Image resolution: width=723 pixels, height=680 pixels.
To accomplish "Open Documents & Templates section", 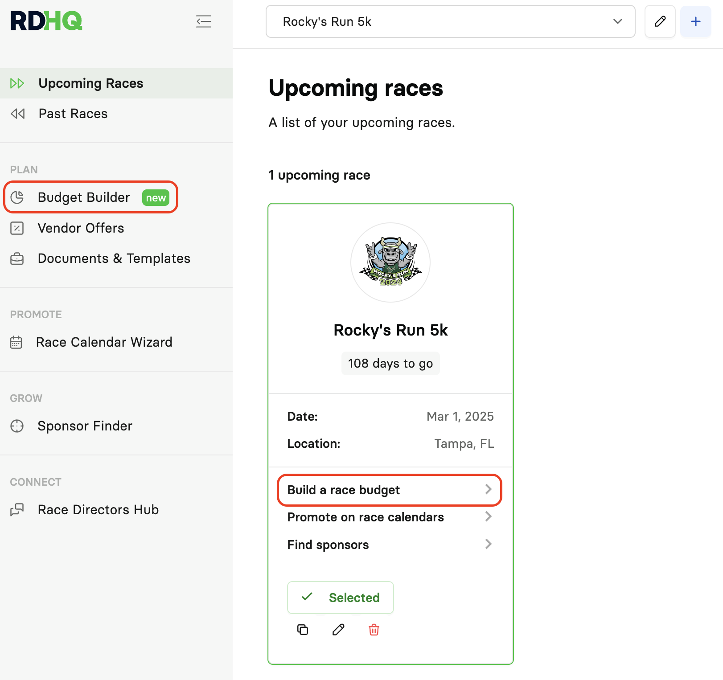I will (114, 258).
